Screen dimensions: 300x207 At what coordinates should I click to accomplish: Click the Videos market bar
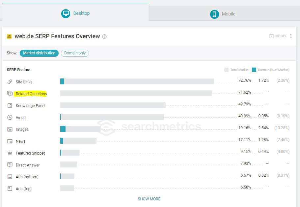point(112,117)
